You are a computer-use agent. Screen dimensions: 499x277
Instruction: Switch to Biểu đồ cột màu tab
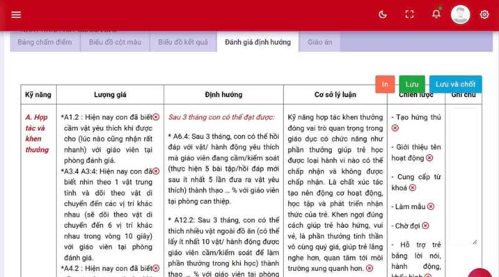point(115,42)
